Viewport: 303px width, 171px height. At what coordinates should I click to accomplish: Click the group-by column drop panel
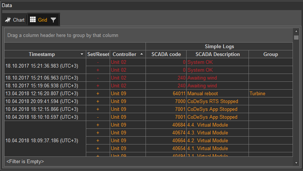(x=149, y=35)
